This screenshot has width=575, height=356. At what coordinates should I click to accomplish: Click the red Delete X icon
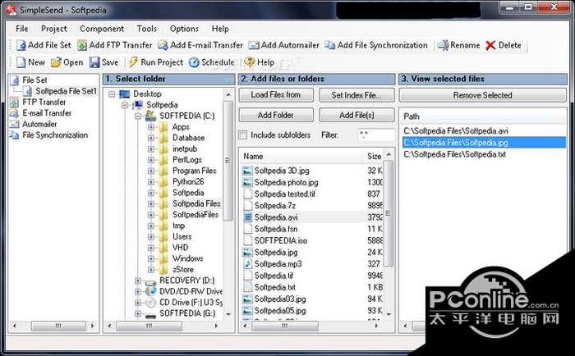coord(490,45)
